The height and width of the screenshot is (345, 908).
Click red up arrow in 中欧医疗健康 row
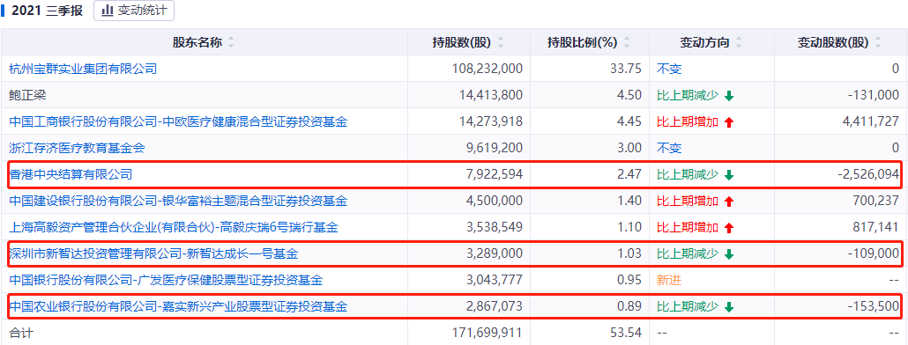729,122
